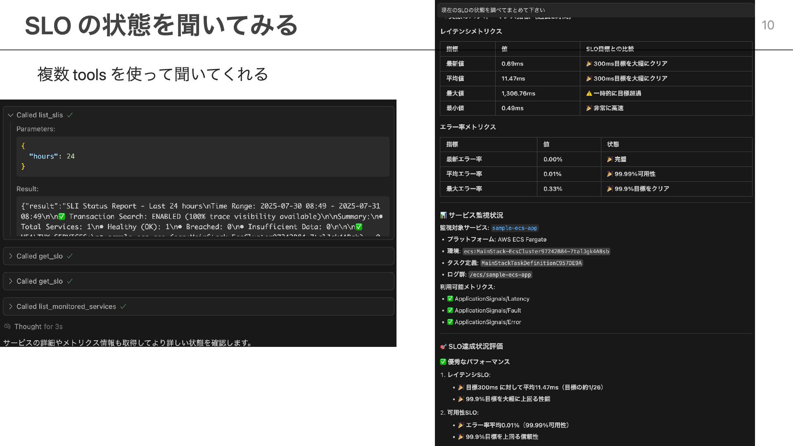The width and height of the screenshot is (793, 446).
Task: Click the 利用可能メトリクス label
Action: 467,287
